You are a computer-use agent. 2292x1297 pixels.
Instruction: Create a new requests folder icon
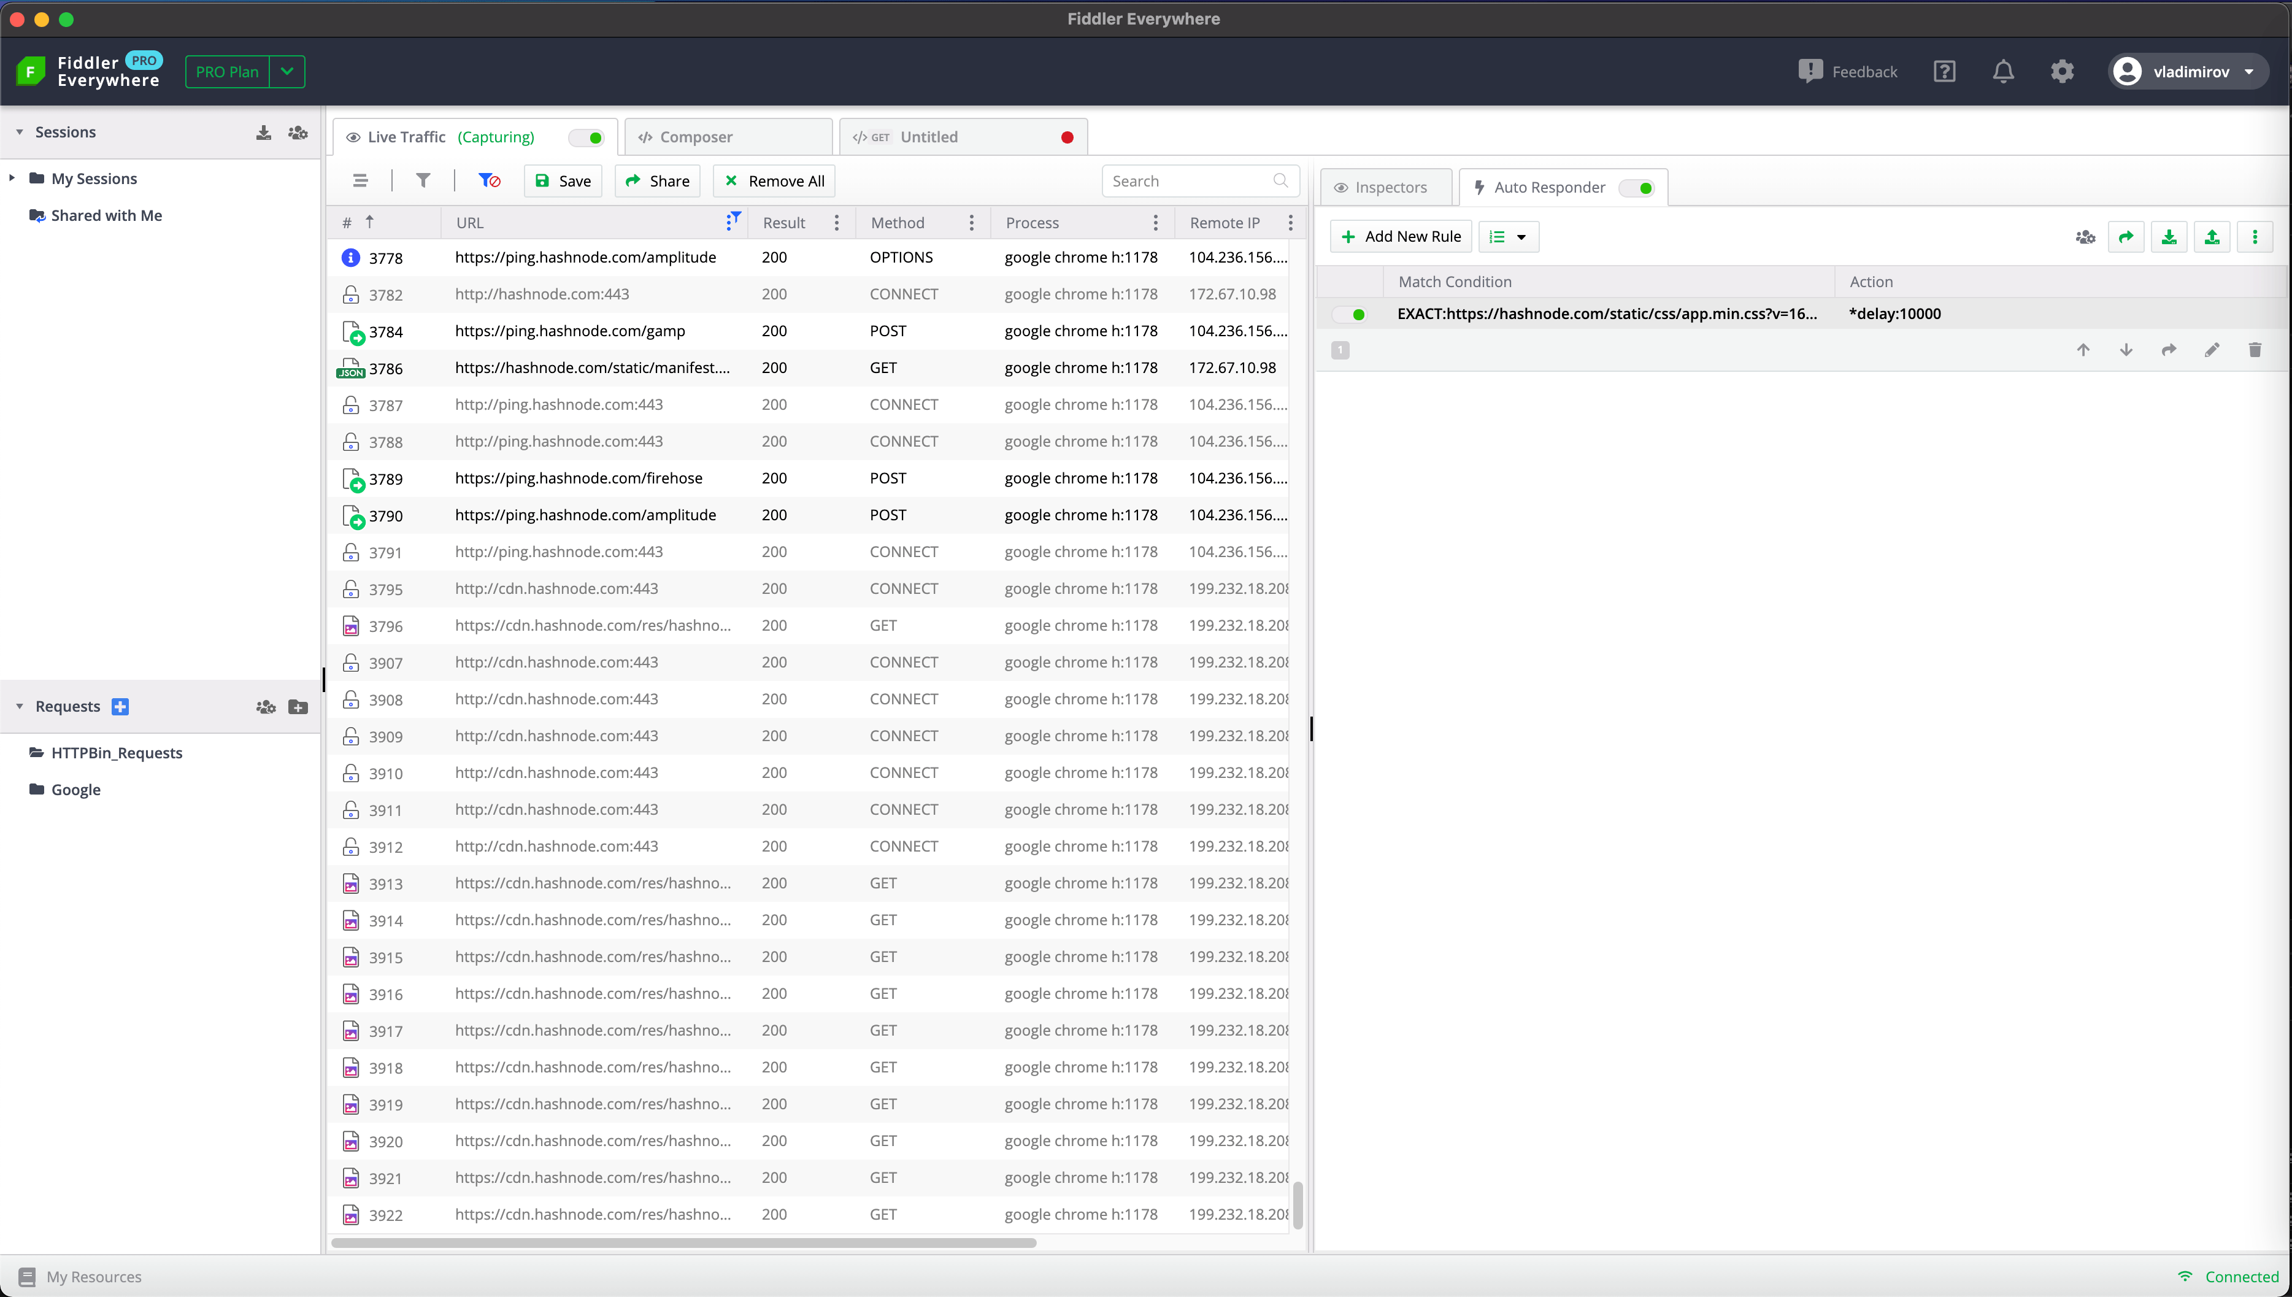click(x=298, y=706)
